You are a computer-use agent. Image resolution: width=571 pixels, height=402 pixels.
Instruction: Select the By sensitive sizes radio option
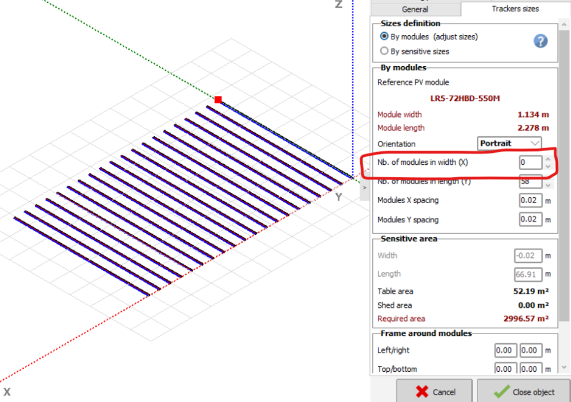[384, 51]
